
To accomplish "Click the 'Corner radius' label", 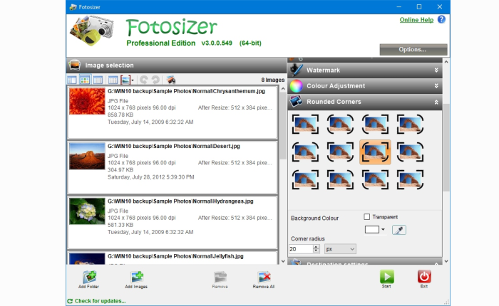I will pos(308,238).
